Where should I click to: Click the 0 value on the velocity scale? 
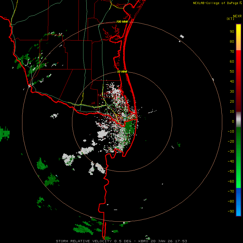(x=233, y=121)
